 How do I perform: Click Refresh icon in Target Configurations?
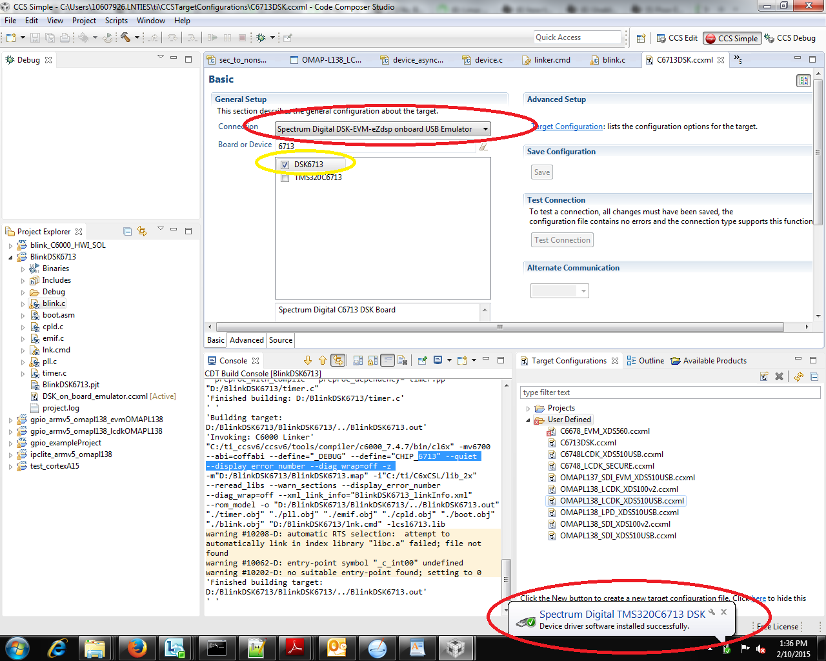[x=799, y=376]
